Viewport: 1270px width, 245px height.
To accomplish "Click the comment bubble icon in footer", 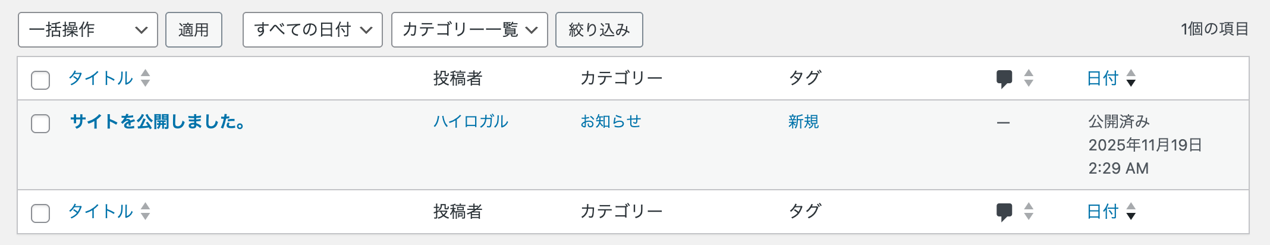I will coord(1004,212).
